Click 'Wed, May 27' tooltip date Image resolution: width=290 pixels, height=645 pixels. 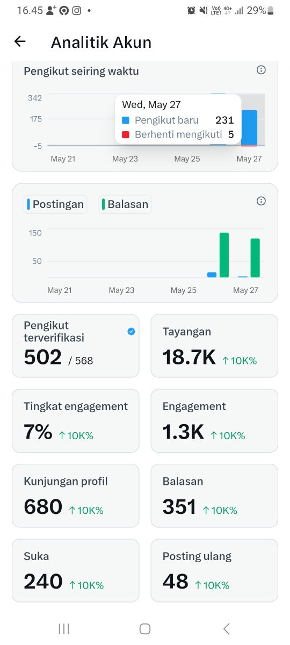pos(151,104)
